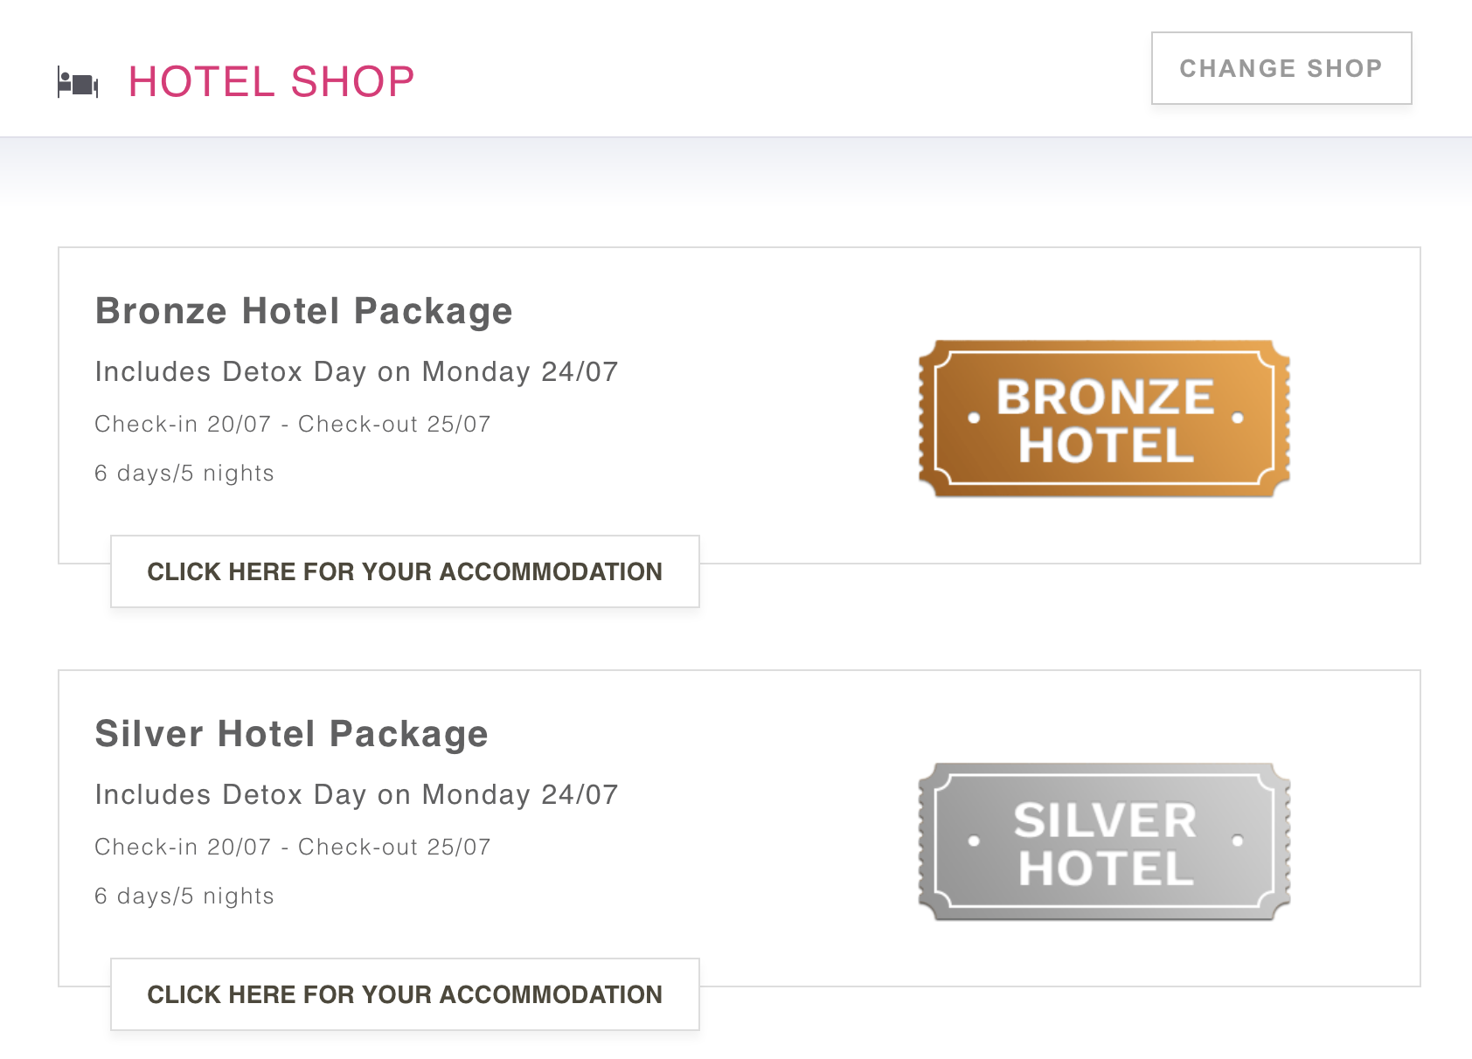Image resolution: width=1472 pixels, height=1059 pixels.
Task: Click Silver package accommodation button
Action: [405, 994]
